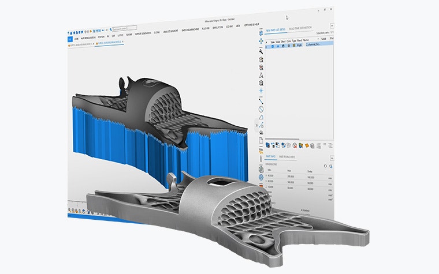Collapse the part list panel
Image resolution: width=439 pixels, height=274 pixels.
pyautogui.click(x=332, y=26)
